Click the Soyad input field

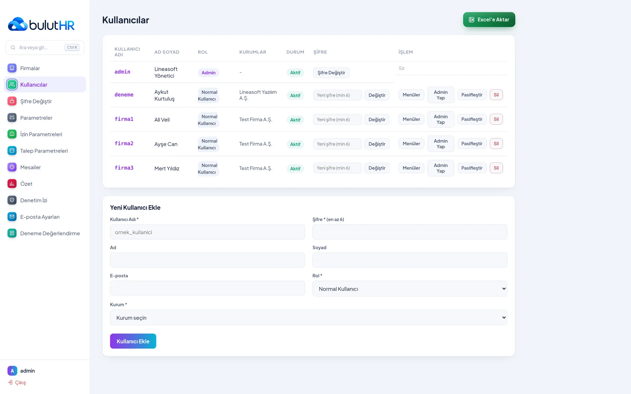tap(409, 260)
